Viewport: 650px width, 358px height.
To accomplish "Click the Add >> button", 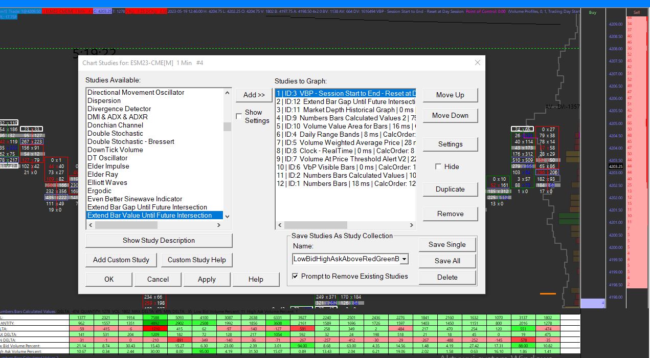I will 254,95.
